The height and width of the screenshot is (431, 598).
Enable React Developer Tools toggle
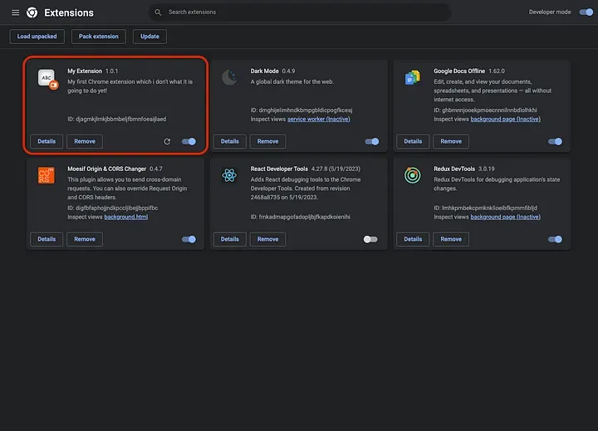coord(370,239)
